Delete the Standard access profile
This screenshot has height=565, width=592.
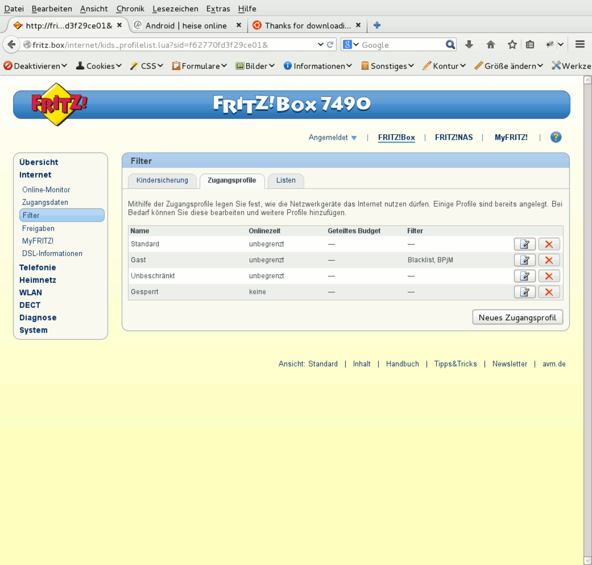coord(549,244)
